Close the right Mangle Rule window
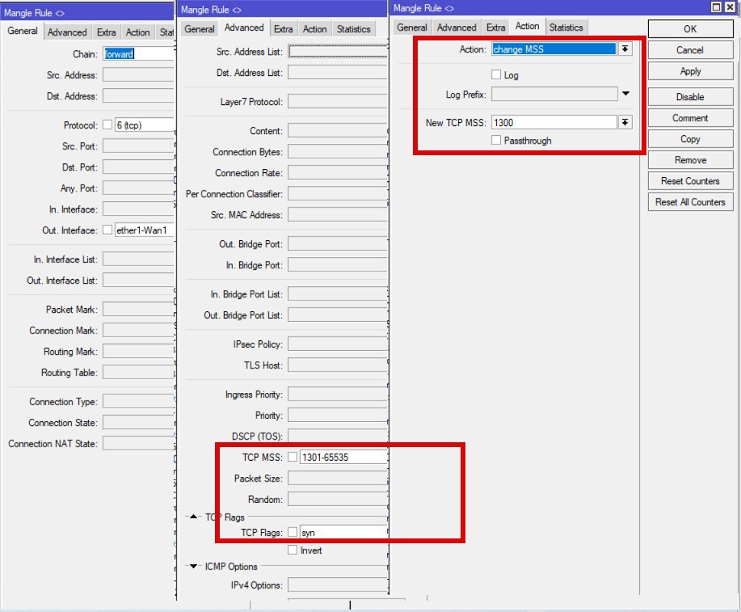This screenshot has height=612, width=741. click(730, 7)
